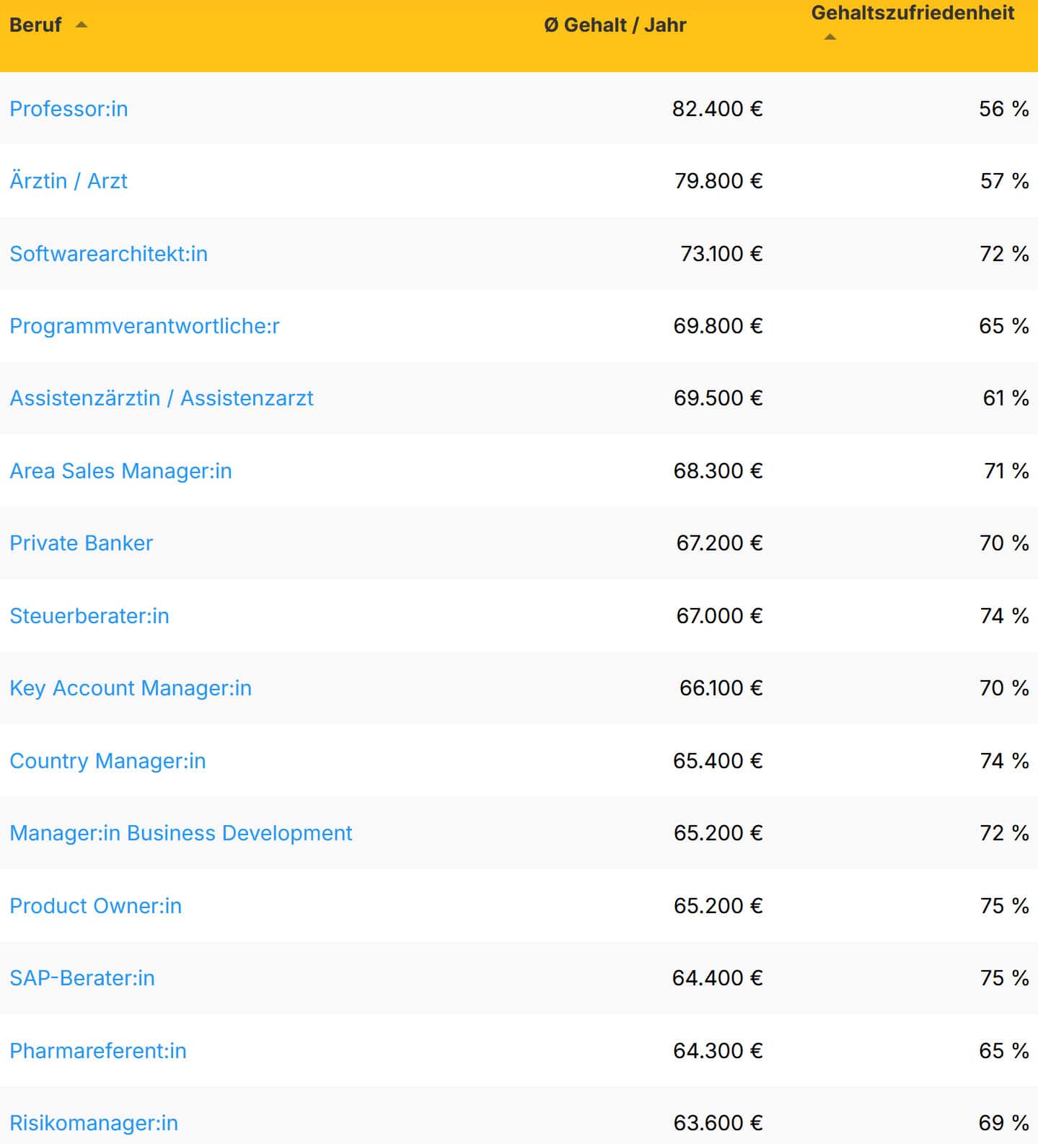Select salary value 68.300 €
This screenshot has height=1144, width=1038.
coord(718,471)
